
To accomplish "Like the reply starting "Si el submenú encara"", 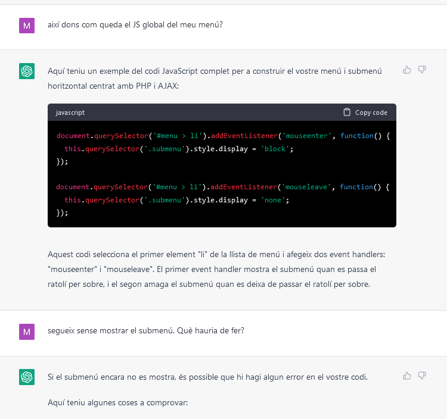I will pyautogui.click(x=407, y=376).
